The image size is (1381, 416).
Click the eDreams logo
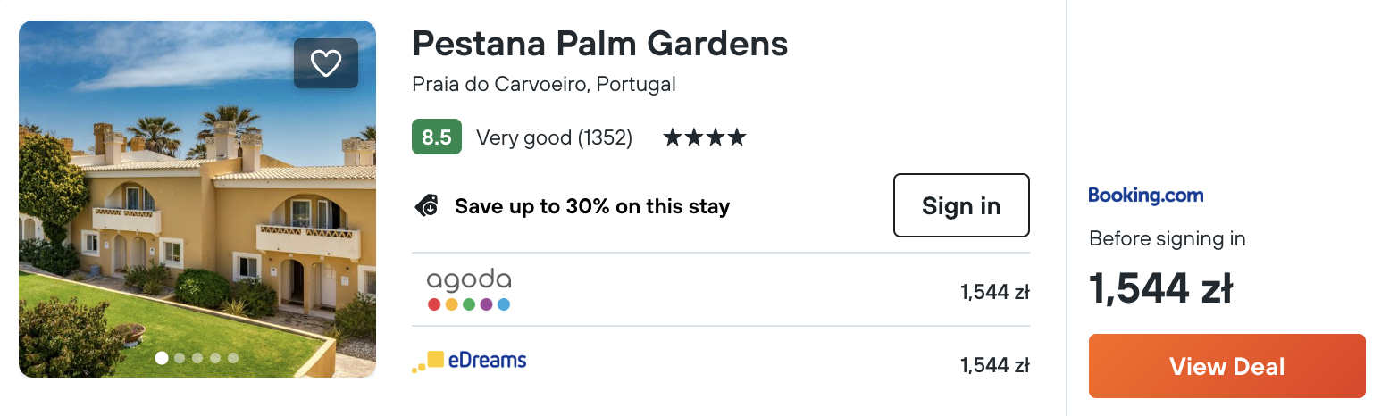(x=469, y=362)
